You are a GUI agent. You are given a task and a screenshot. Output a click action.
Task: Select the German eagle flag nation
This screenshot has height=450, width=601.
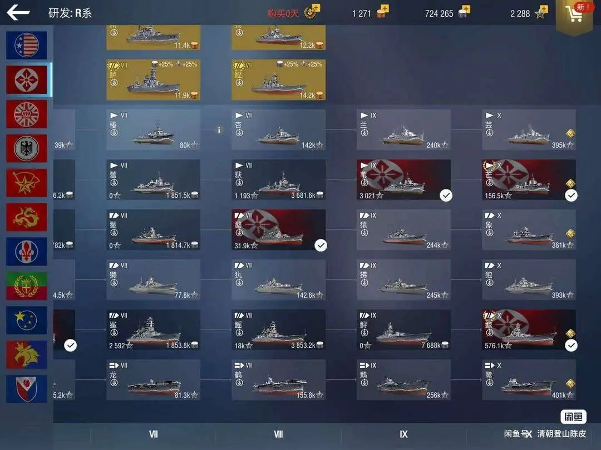point(27,148)
